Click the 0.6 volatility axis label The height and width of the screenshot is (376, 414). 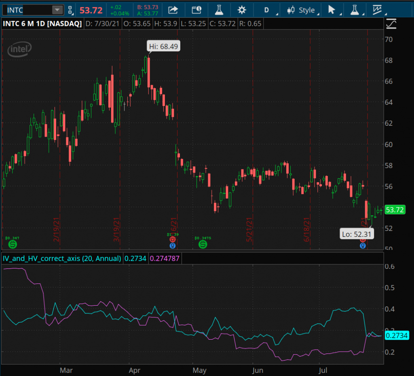tap(390, 266)
